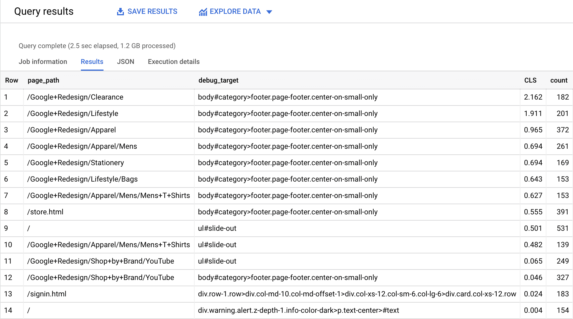Click the Execution details tab

click(174, 61)
